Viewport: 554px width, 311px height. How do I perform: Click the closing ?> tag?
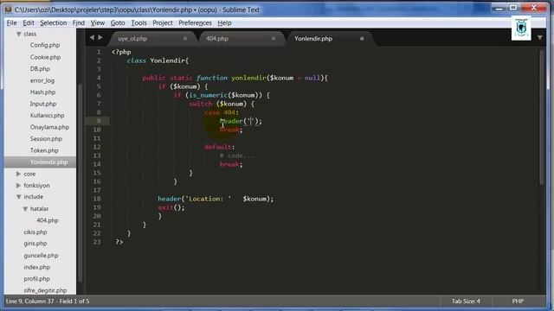coord(119,242)
